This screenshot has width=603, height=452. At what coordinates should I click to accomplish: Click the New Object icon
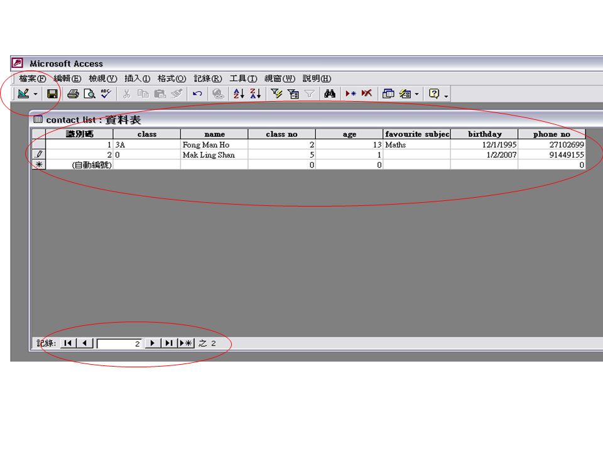click(x=405, y=94)
